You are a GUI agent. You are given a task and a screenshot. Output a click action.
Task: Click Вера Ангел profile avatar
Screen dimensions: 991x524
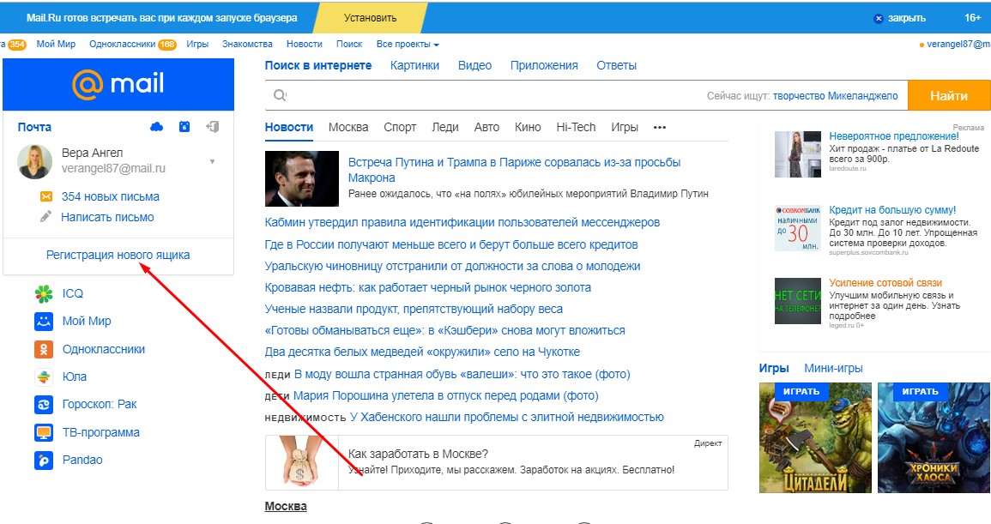[x=35, y=161]
